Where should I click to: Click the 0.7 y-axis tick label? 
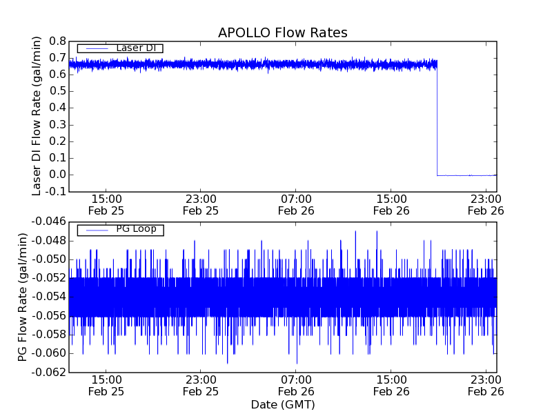click(57, 58)
